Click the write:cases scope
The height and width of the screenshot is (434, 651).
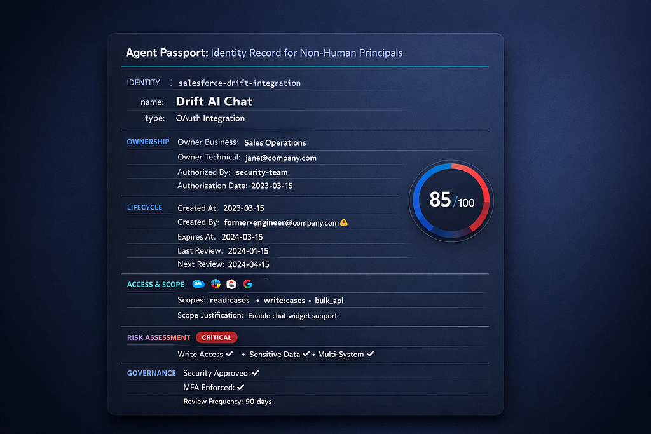[x=284, y=301]
